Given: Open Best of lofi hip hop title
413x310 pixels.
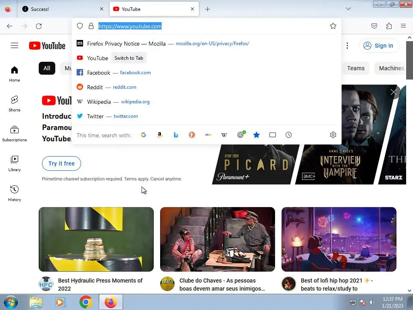Looking at the screenshot, I should [337, 285].
